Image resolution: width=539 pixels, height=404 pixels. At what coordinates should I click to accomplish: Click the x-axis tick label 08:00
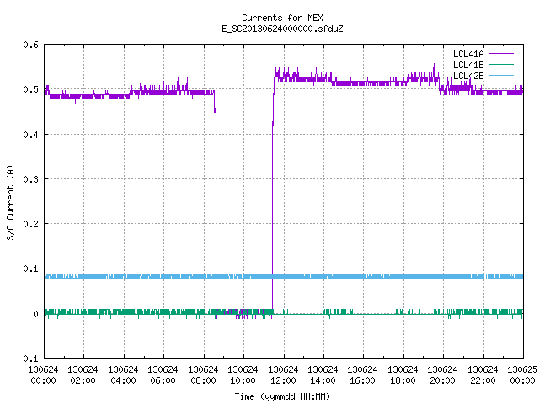coord(203,380)
